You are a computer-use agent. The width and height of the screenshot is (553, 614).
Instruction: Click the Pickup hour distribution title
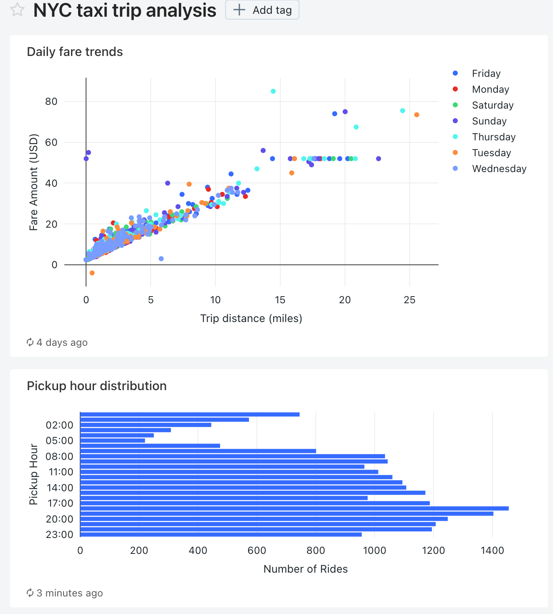point(96,386)
